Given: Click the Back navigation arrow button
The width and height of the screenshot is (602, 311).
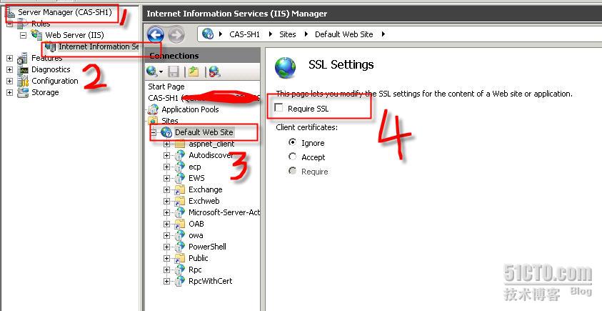Looking at the screenshot, I should coord(156,34).
